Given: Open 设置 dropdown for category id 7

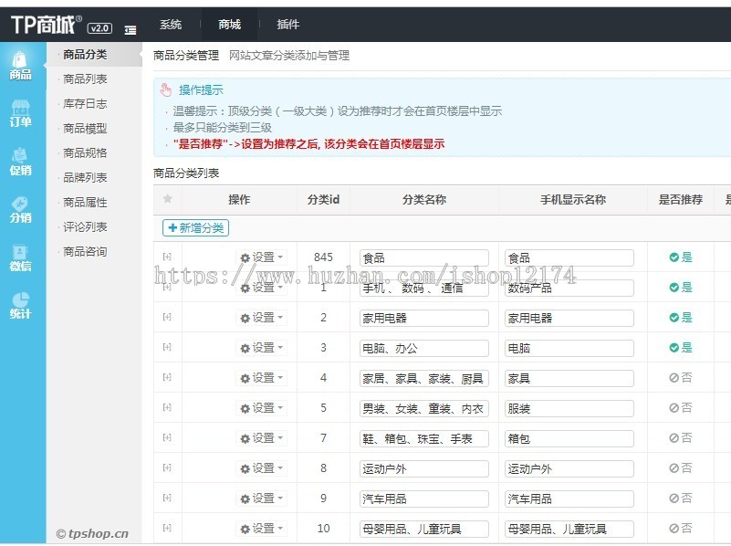Looking at the screenshot, I should (x=262, y=438).
